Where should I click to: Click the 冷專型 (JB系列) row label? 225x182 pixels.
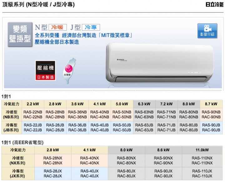point(12,128)
